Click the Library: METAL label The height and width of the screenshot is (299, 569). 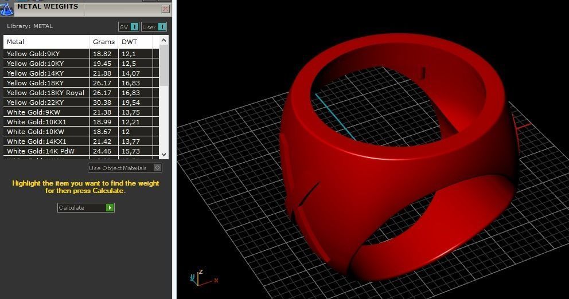[x=30, y=26]
